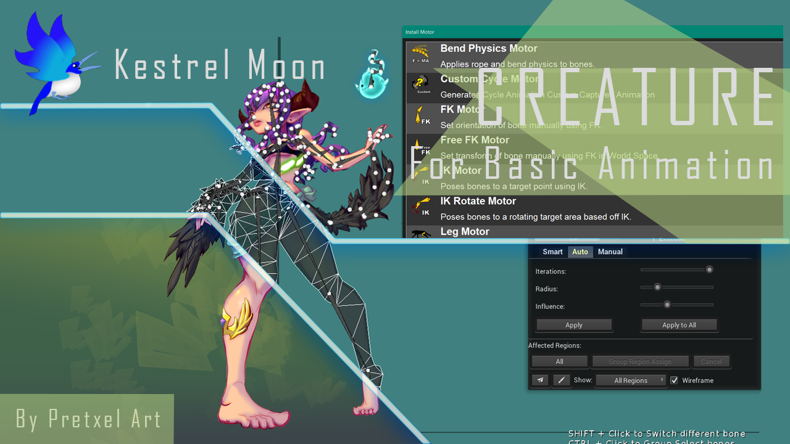The image size is (790, 444).
Task: Click the Apply button
Action: 574,325
